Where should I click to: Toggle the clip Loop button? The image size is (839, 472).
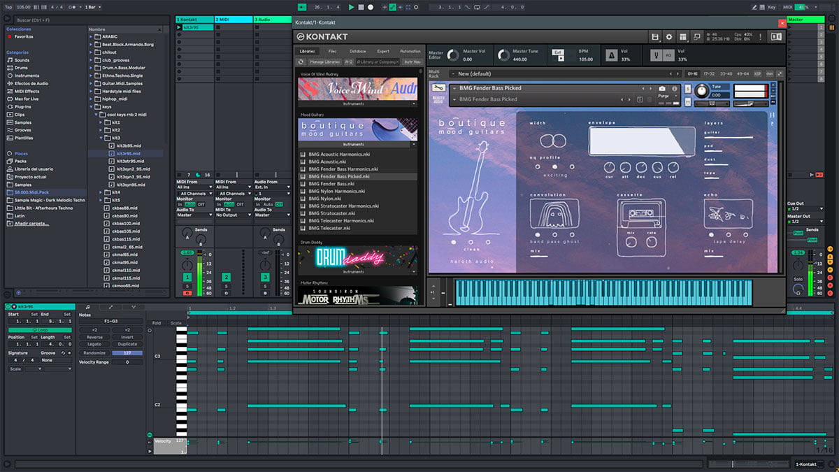pyautogui.click(x=39, y=329)
